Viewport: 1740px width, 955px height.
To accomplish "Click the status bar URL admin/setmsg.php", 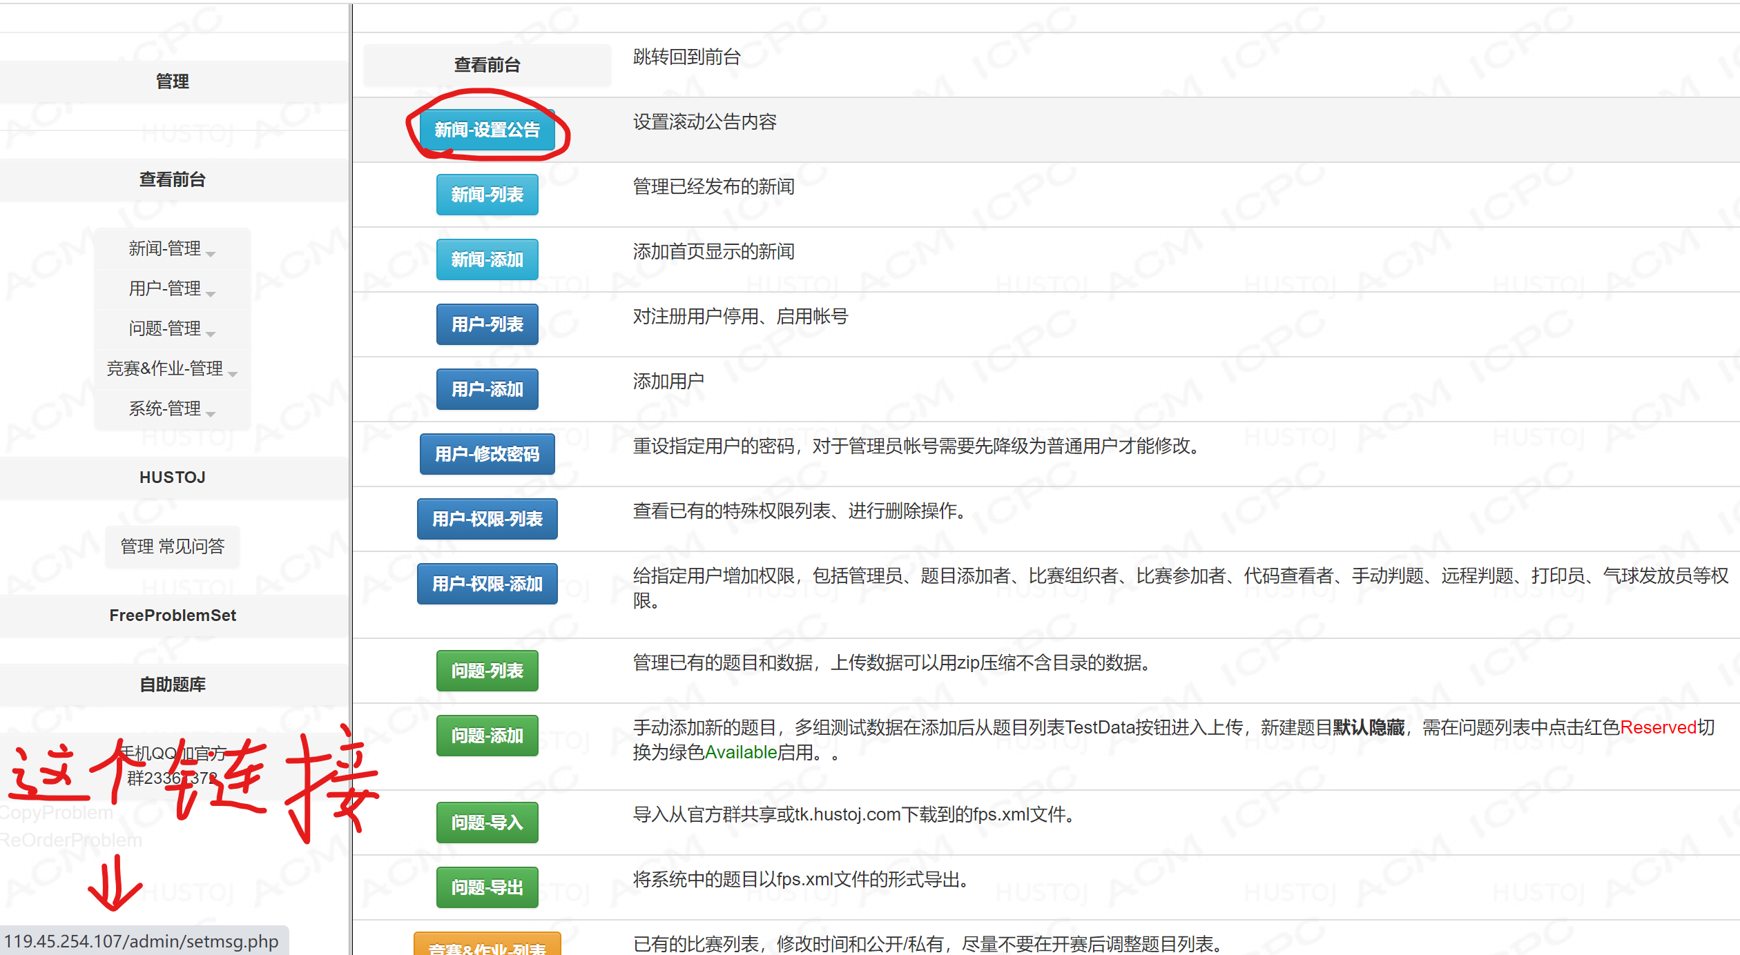I will 142,941.
